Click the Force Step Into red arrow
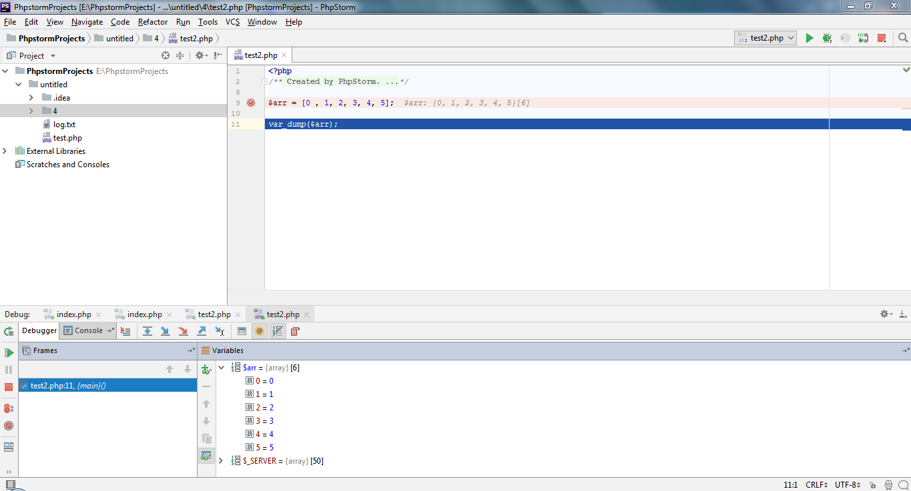 click(183, 331)
